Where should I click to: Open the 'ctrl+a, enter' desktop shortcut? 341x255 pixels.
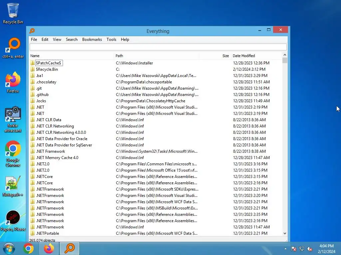tap(13, 48)
